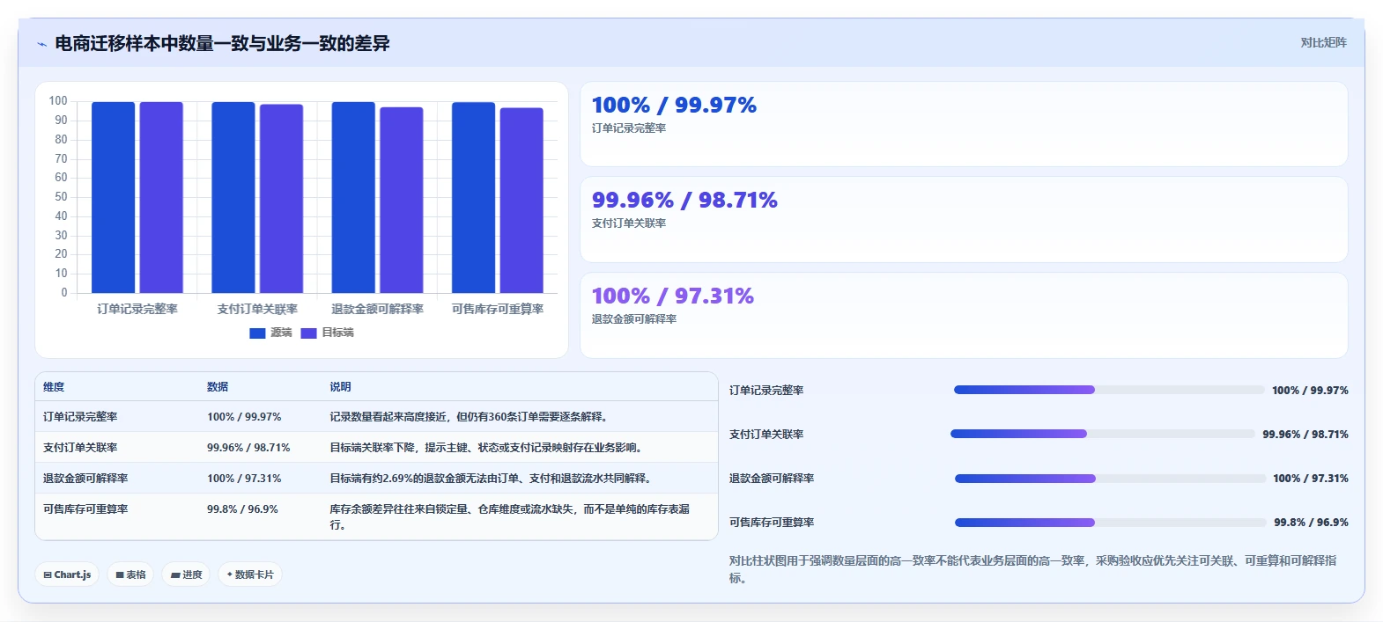Viewport: 1383px width, 622px height.
Task: Click the 目标端 bar for 退款金额可解释率
Action: click(402, 200)
